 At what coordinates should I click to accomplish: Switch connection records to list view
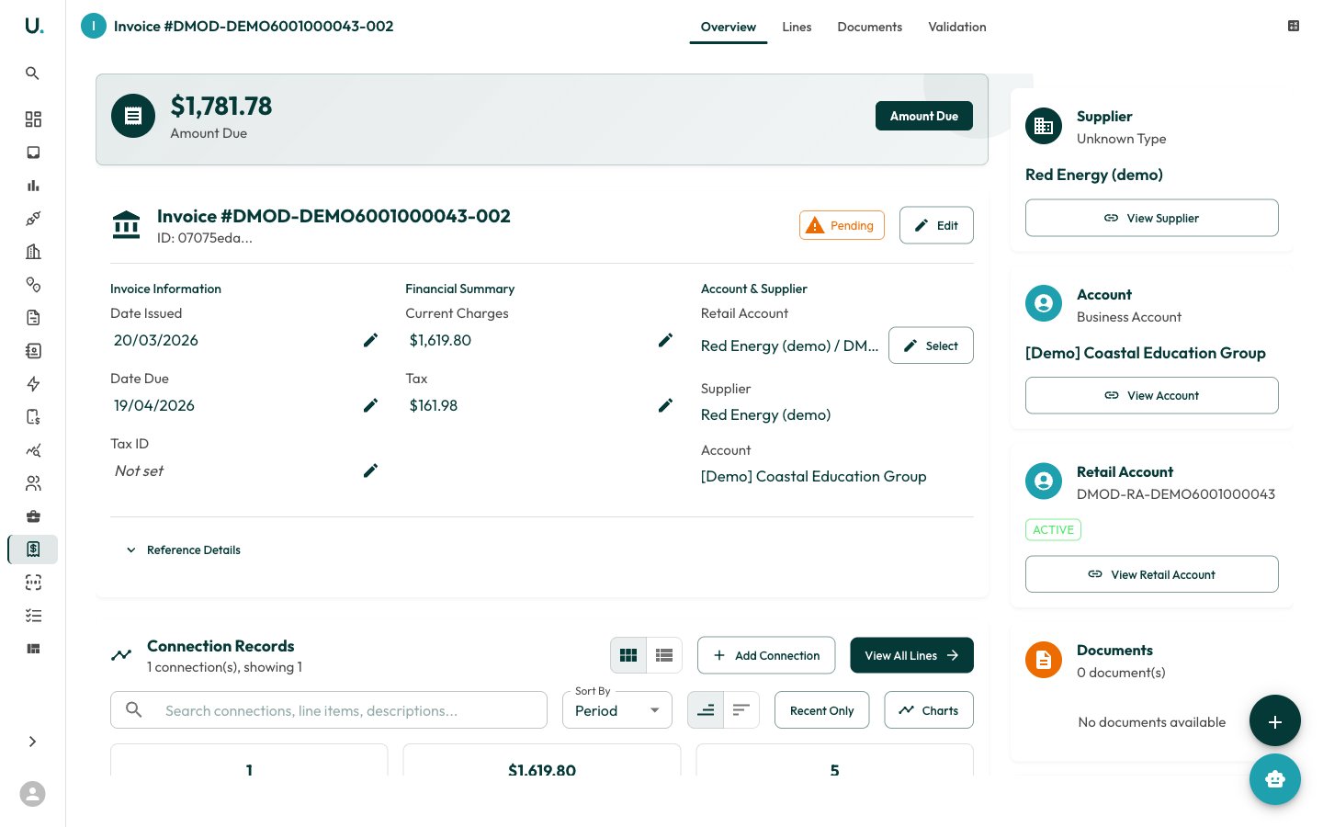point(664,655)
